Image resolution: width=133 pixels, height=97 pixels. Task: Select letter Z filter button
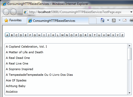coord(122,35)
